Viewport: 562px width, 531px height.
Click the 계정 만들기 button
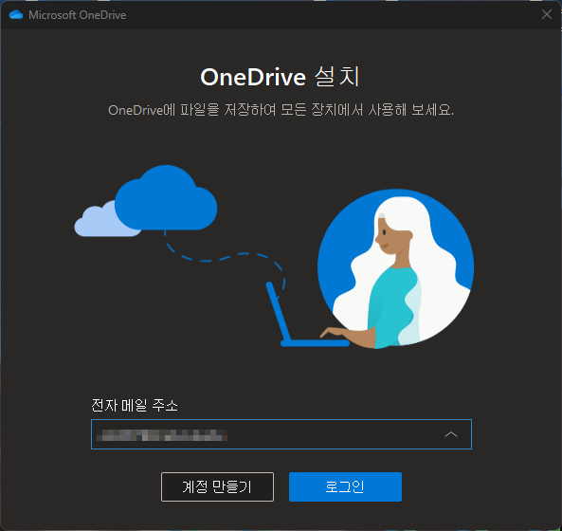(x=217, y=486)
